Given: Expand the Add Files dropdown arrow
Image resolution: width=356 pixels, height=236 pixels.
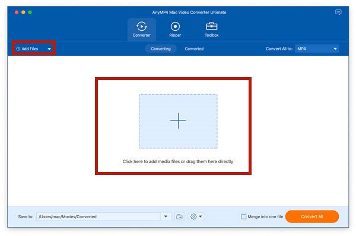Looking at the screenshot, I should (x=49, y=49).
